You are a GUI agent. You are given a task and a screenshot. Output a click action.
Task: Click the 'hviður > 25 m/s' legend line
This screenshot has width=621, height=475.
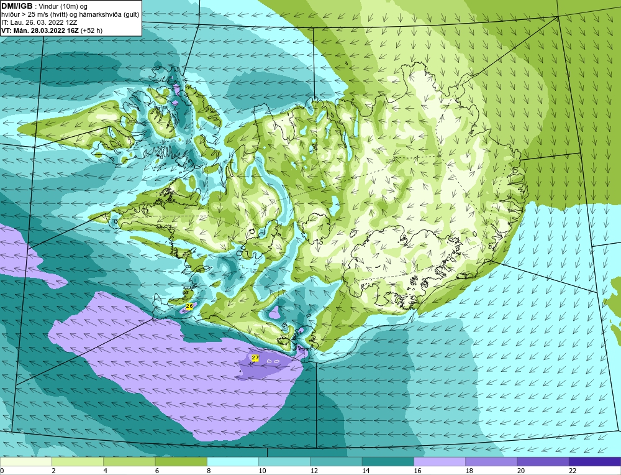pyautogui.click(x=70, y=14)
